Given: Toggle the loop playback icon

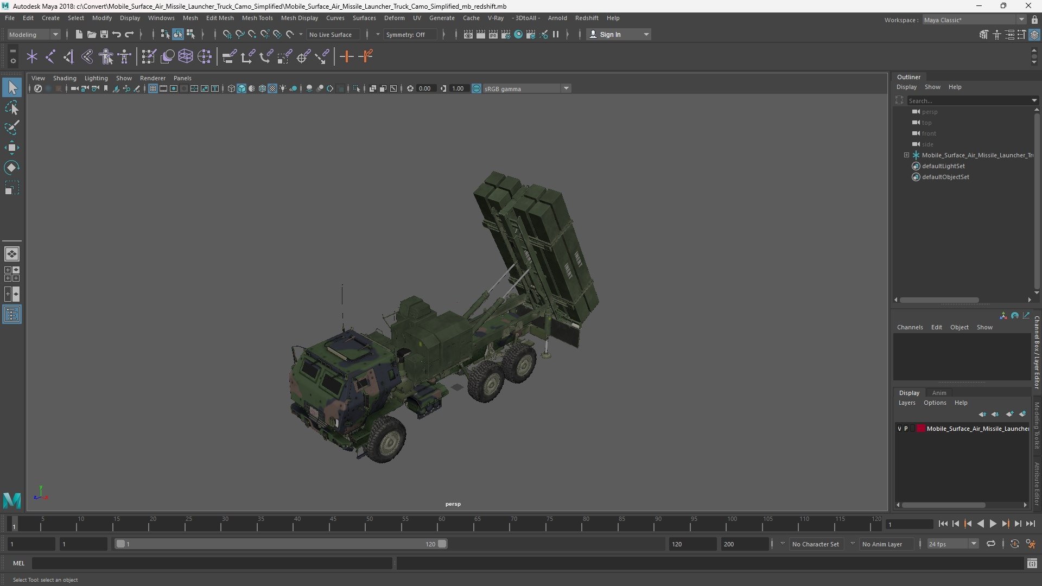Looking at the screenshot, I should click(x=991, y=544).
